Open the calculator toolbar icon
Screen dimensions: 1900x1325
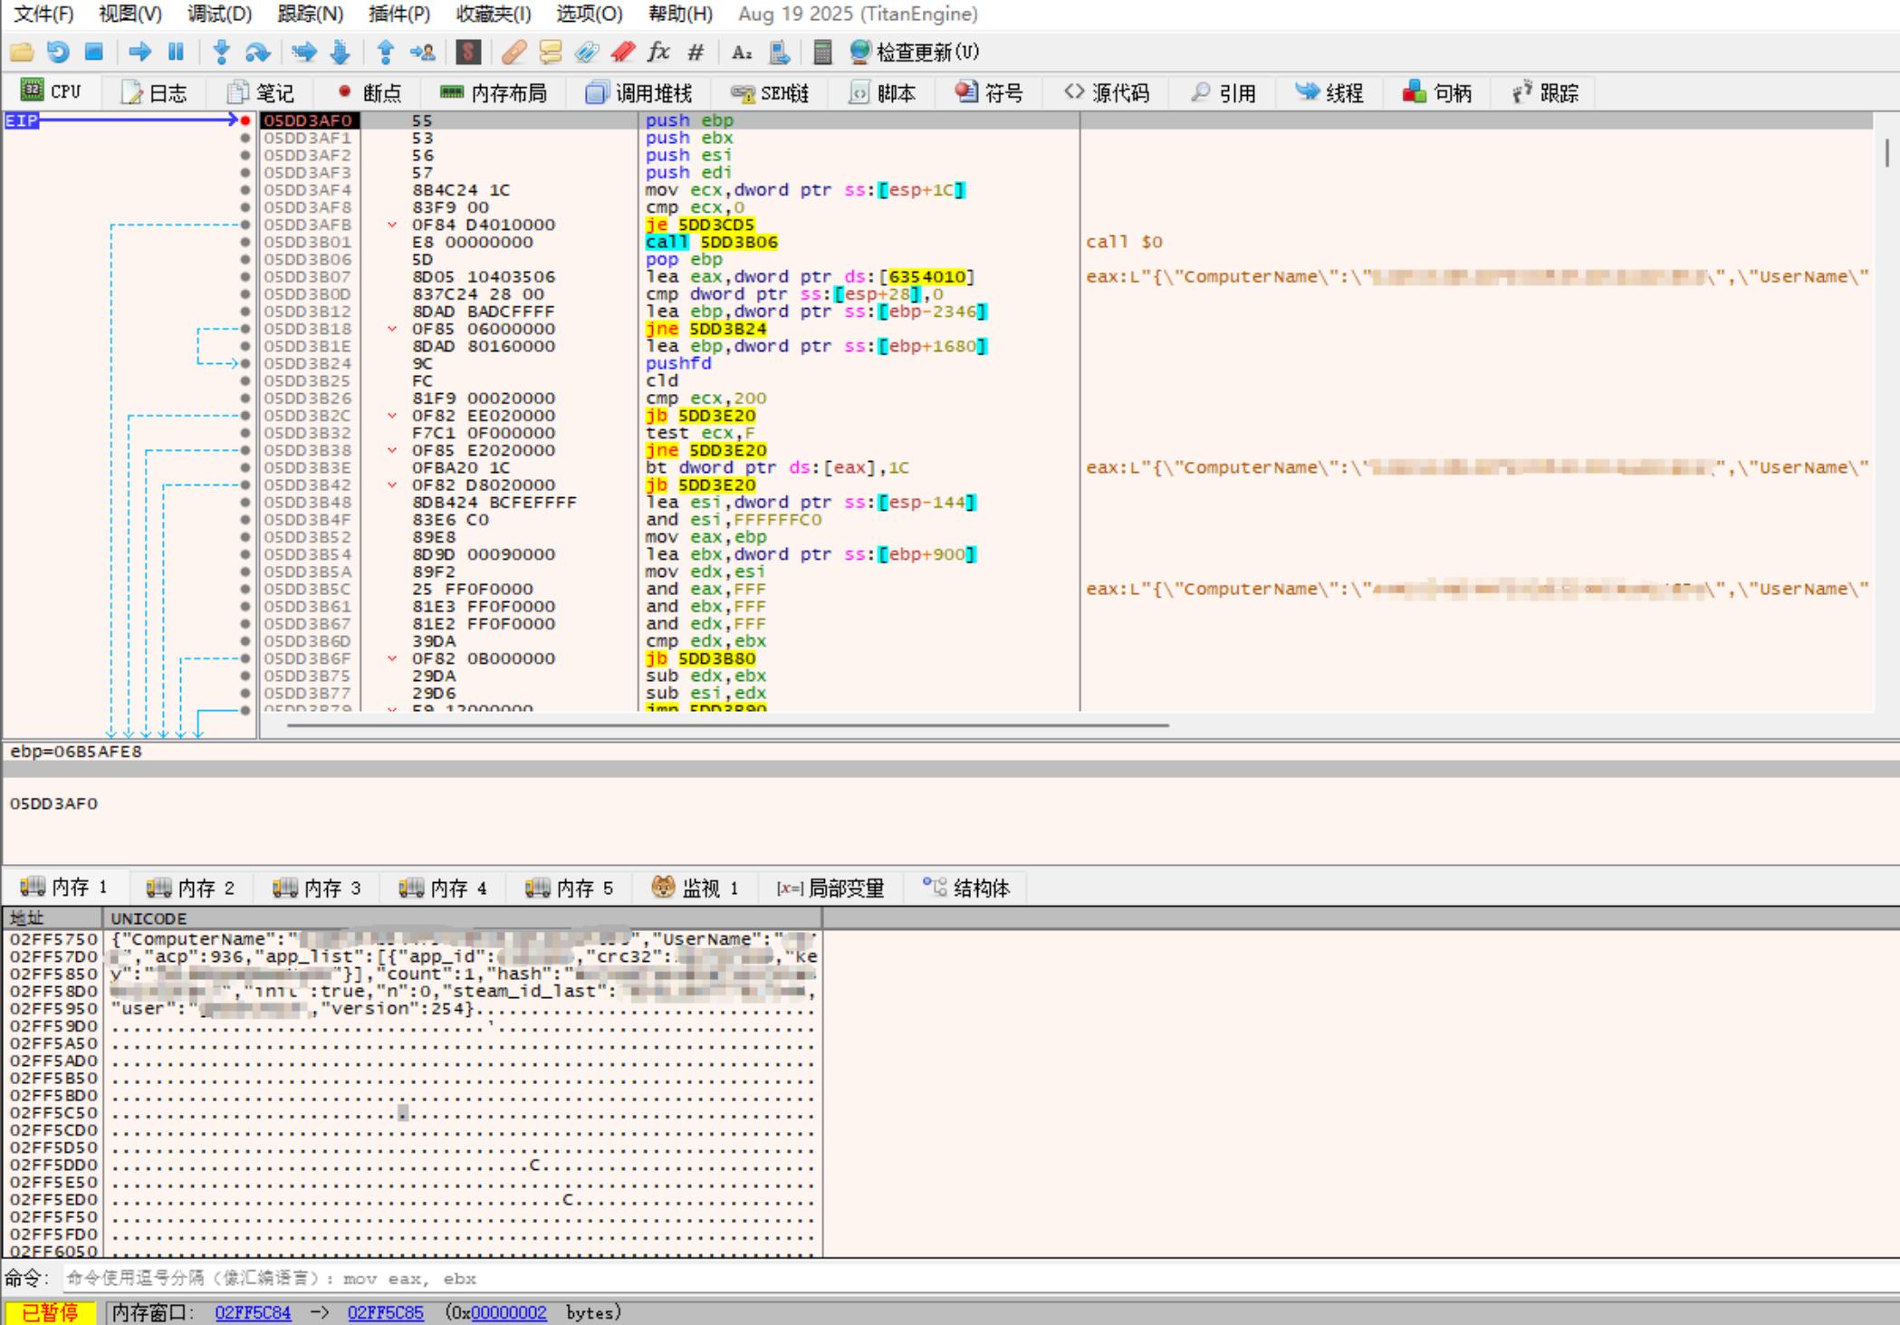(x=822, y=53)
